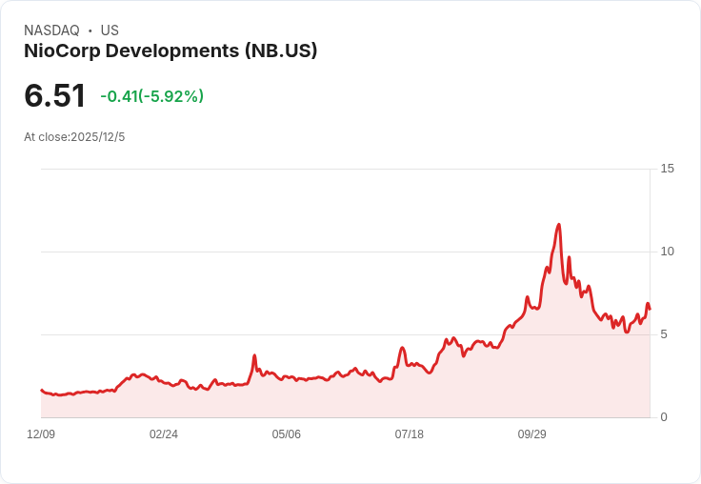Click the highest peak of the price line
This screenshot has width=701, height=484.
[559, 225]
